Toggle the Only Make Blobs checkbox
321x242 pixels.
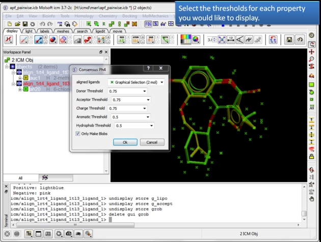pos(78,134)
